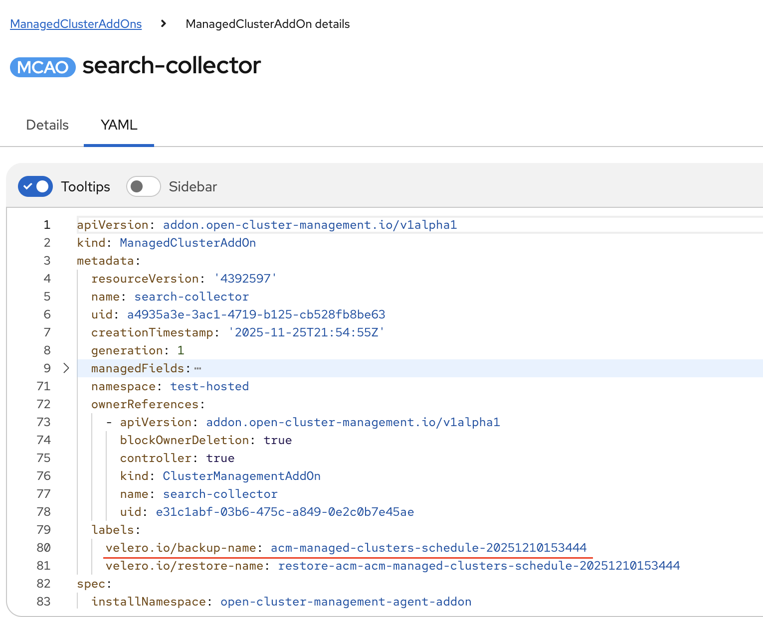
Task: Enable the Sidebar toggle
Action: tap(143, 186)
